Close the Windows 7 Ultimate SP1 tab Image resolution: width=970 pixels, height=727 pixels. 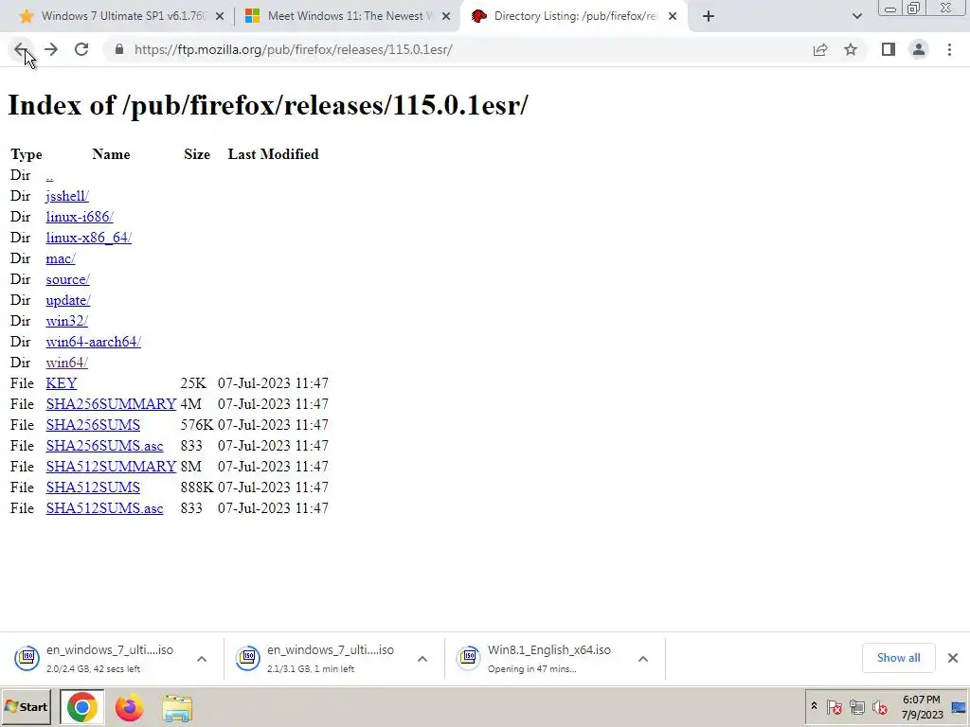pyautogui.click(x=219, y=16)
